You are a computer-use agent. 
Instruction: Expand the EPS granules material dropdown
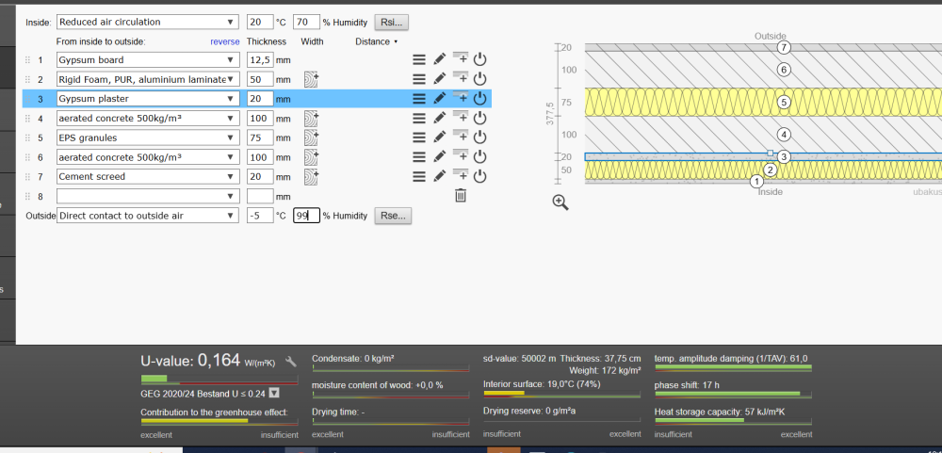click(x=147, y=138)
